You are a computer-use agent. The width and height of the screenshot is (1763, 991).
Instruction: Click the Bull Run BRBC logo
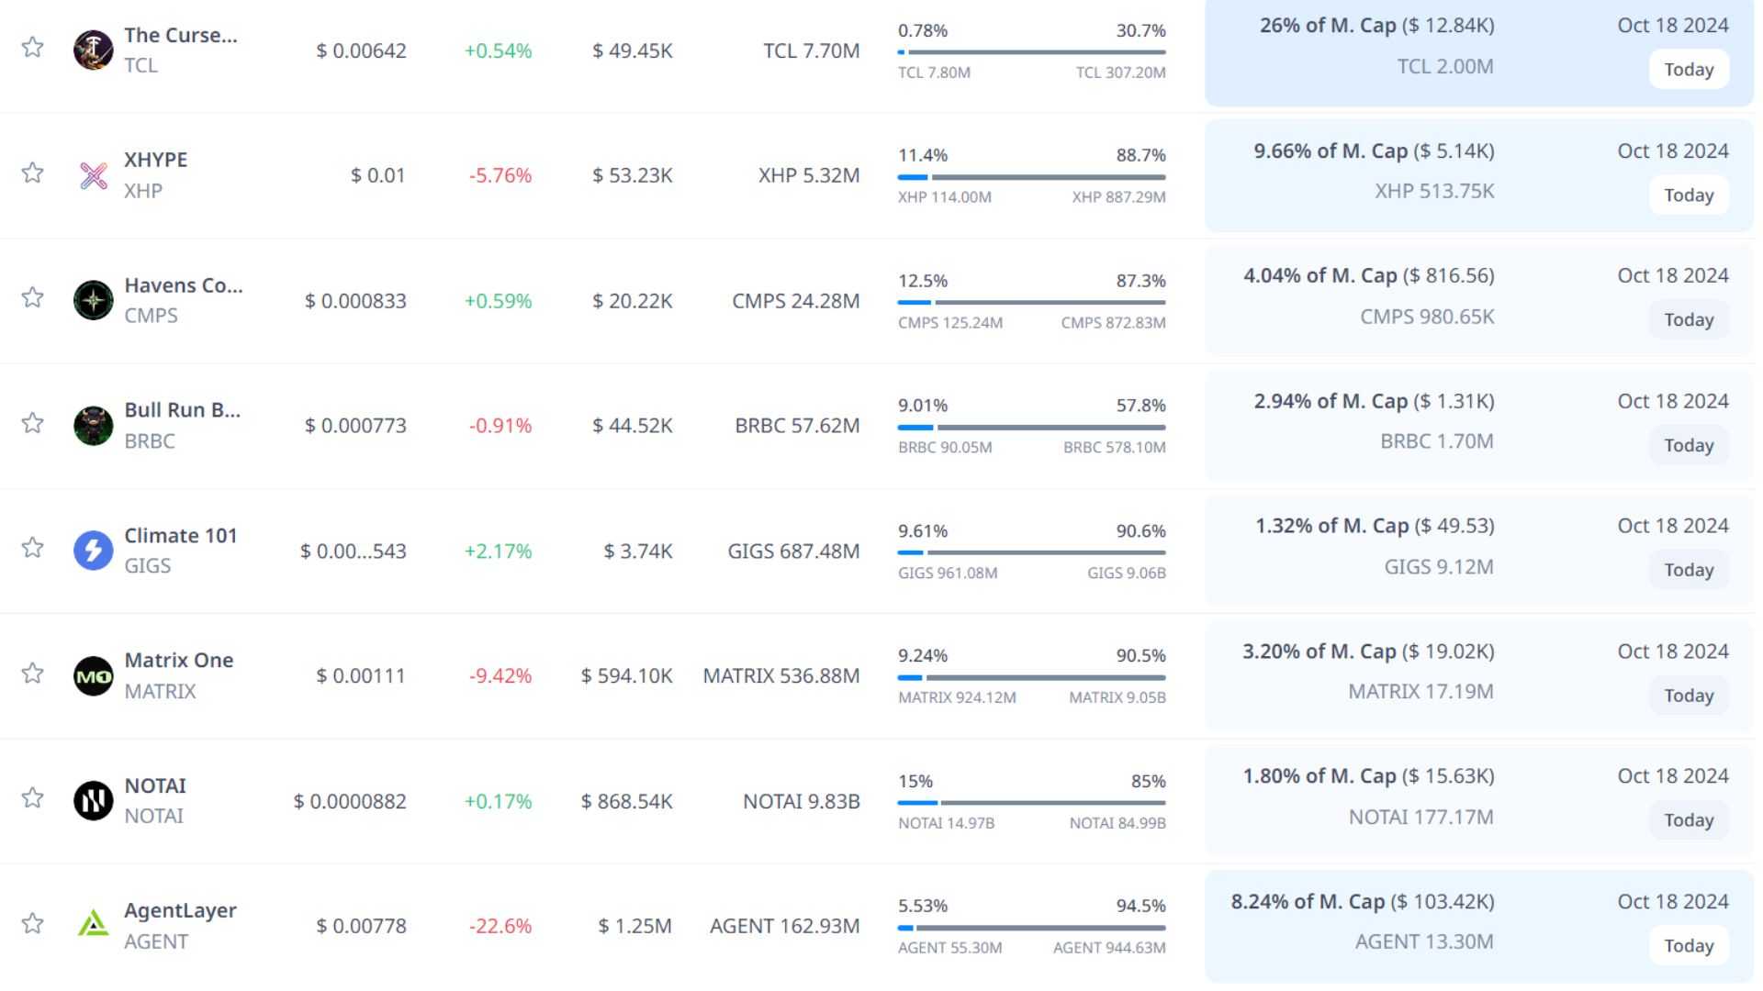click(x=93, y=426)
